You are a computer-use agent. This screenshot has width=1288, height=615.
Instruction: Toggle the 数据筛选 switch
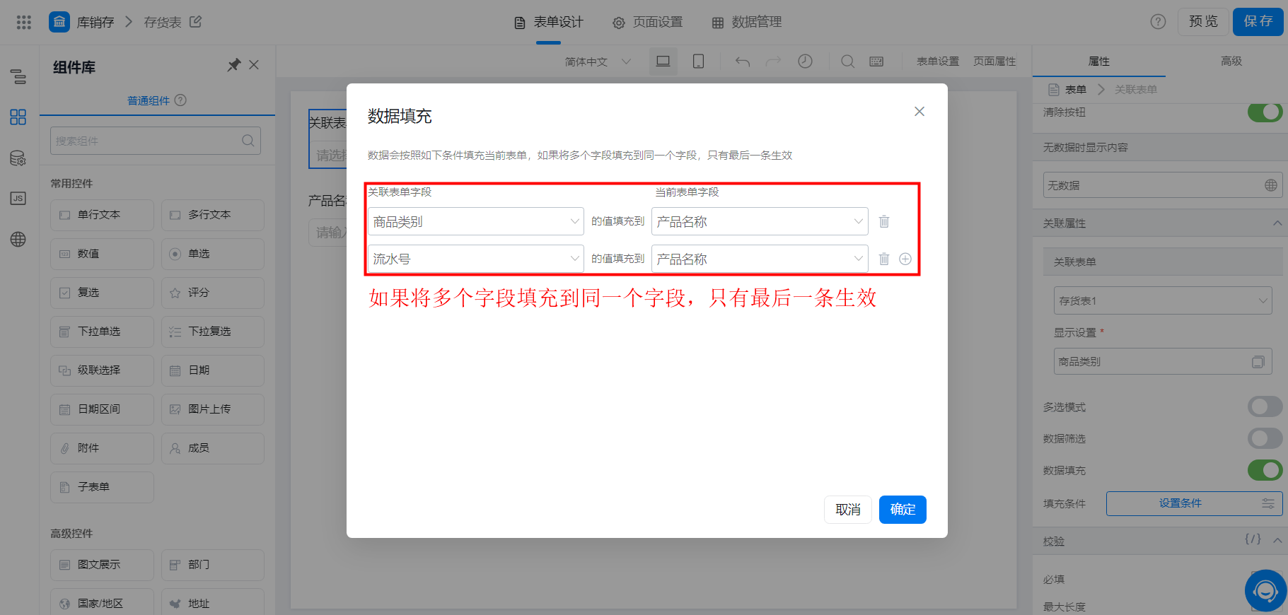pos(1265,438)
